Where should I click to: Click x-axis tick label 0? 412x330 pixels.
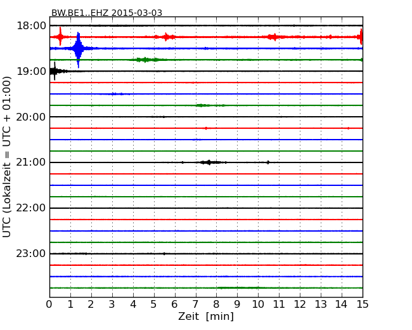point(49,305)
